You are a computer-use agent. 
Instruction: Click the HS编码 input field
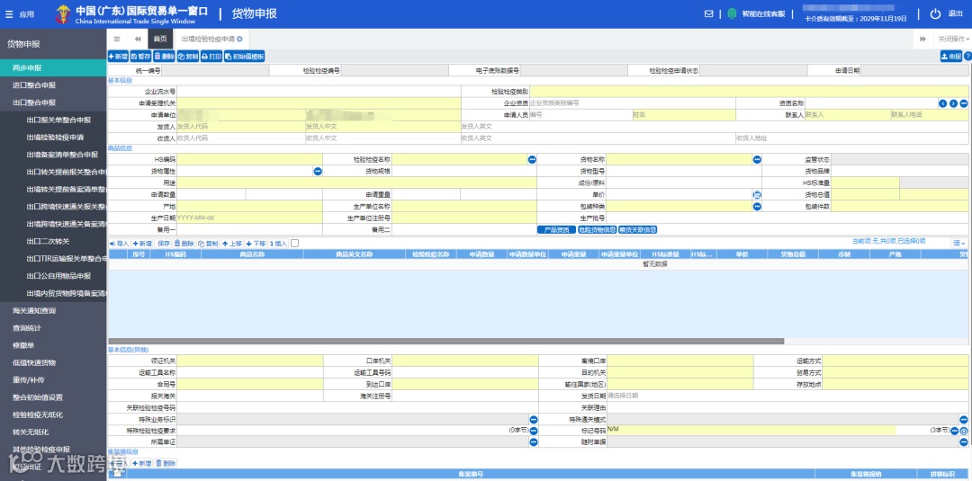click(x=250, y=160)
